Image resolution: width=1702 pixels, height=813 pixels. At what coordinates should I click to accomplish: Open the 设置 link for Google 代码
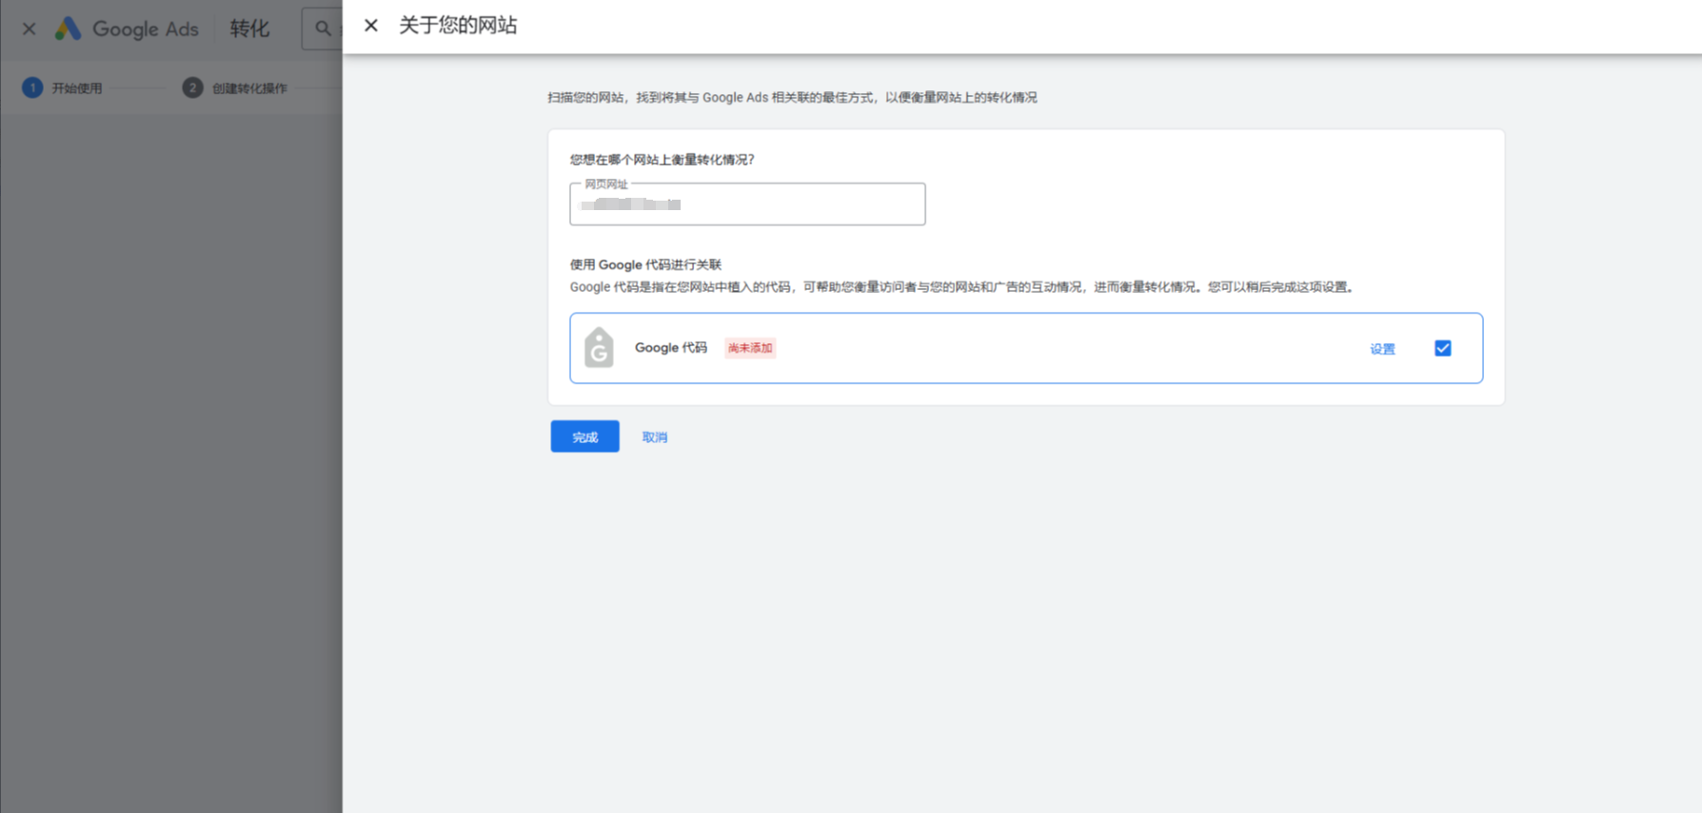[x=1382, y=349]
